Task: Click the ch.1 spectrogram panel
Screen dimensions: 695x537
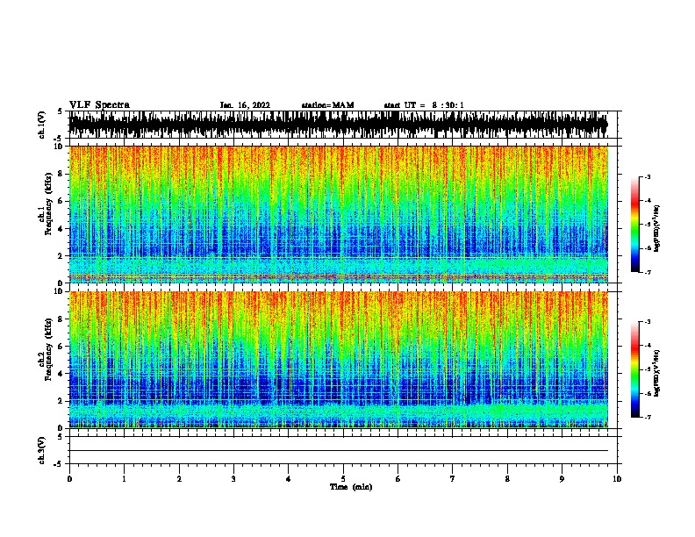Action: pos(338,214)
